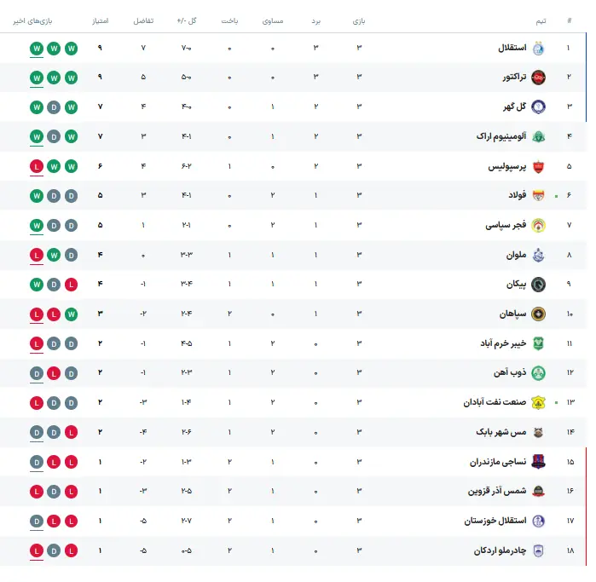Click the Chadormalu Ardakan crest icon
596x582 pixels.
[538, 550]
